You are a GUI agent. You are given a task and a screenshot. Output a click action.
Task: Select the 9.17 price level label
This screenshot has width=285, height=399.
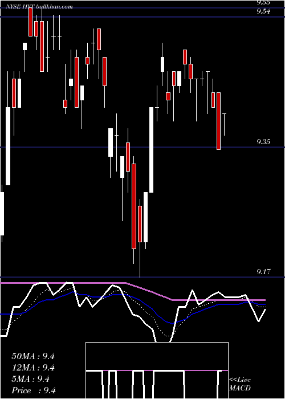(263, 272)
